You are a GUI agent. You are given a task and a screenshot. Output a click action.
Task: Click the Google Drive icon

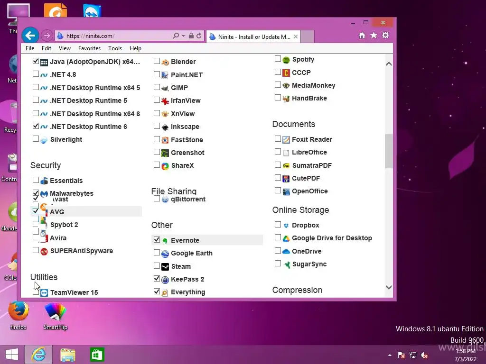click(286, 238)
